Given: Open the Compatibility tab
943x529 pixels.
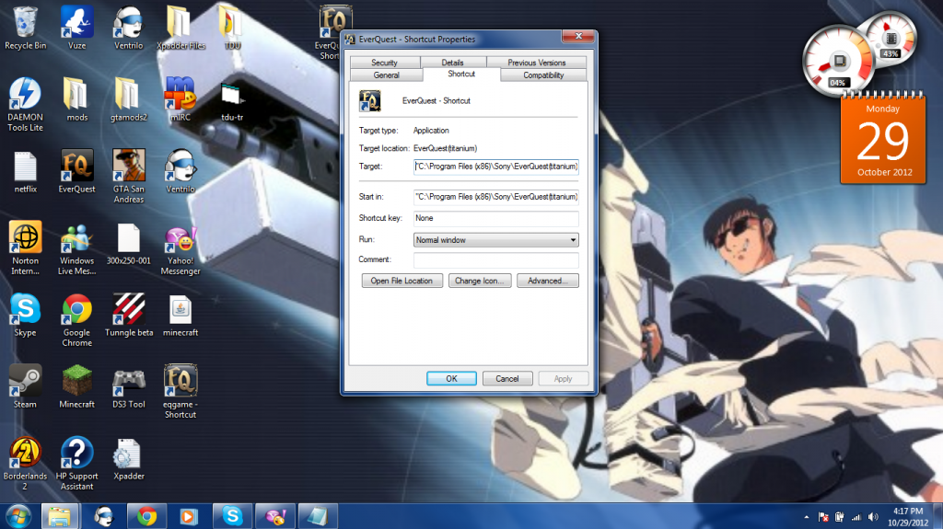Looking at the screenshot, I should 543,75.
